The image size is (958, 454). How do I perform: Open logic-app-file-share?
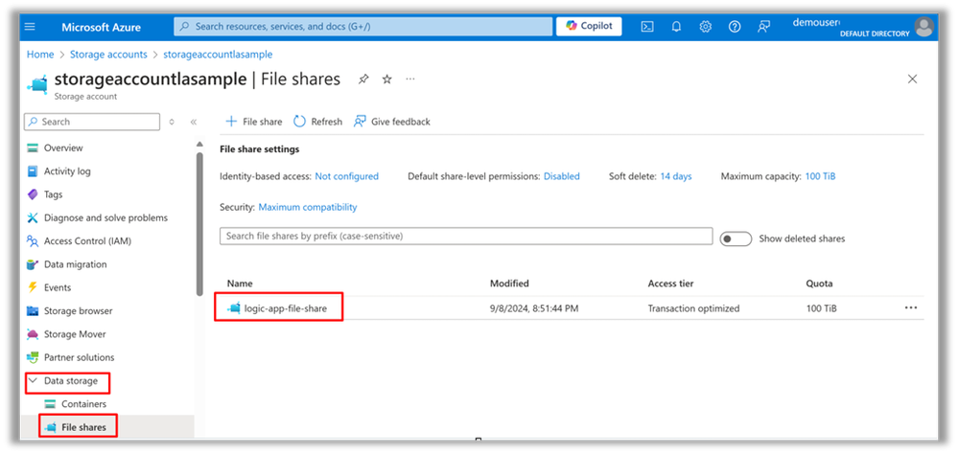click(286, 308)
